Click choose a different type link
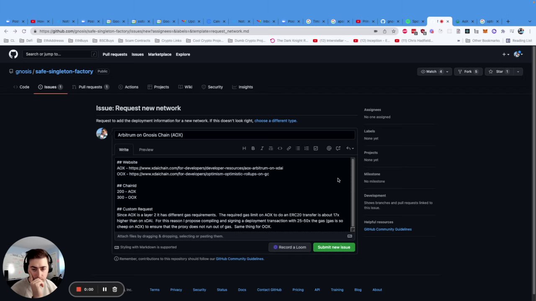536x301 pixels. tap(276, 121)
